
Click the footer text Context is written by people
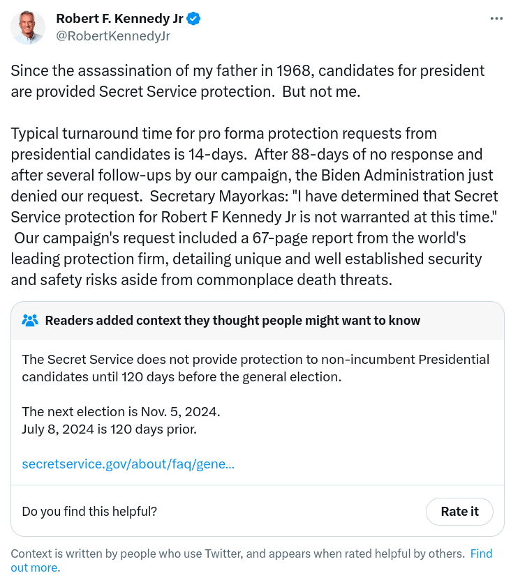(x=237, y=554)
